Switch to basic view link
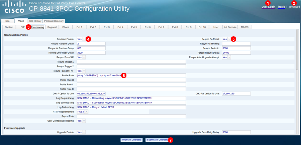The width and height of the screenshot is (301, 145). pos(281,7)
